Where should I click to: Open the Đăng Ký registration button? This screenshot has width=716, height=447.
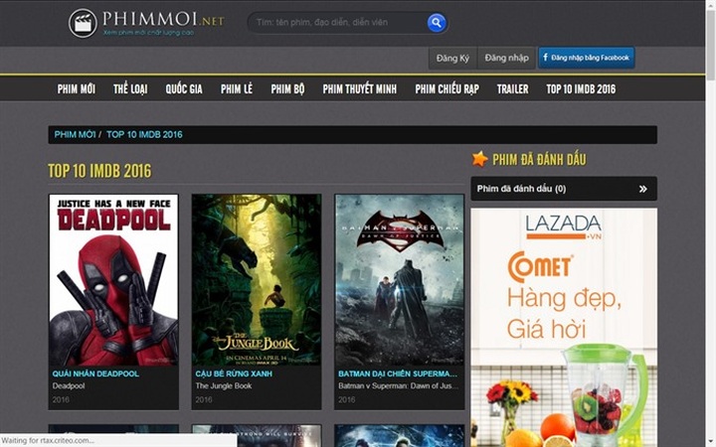pos(452,58)
